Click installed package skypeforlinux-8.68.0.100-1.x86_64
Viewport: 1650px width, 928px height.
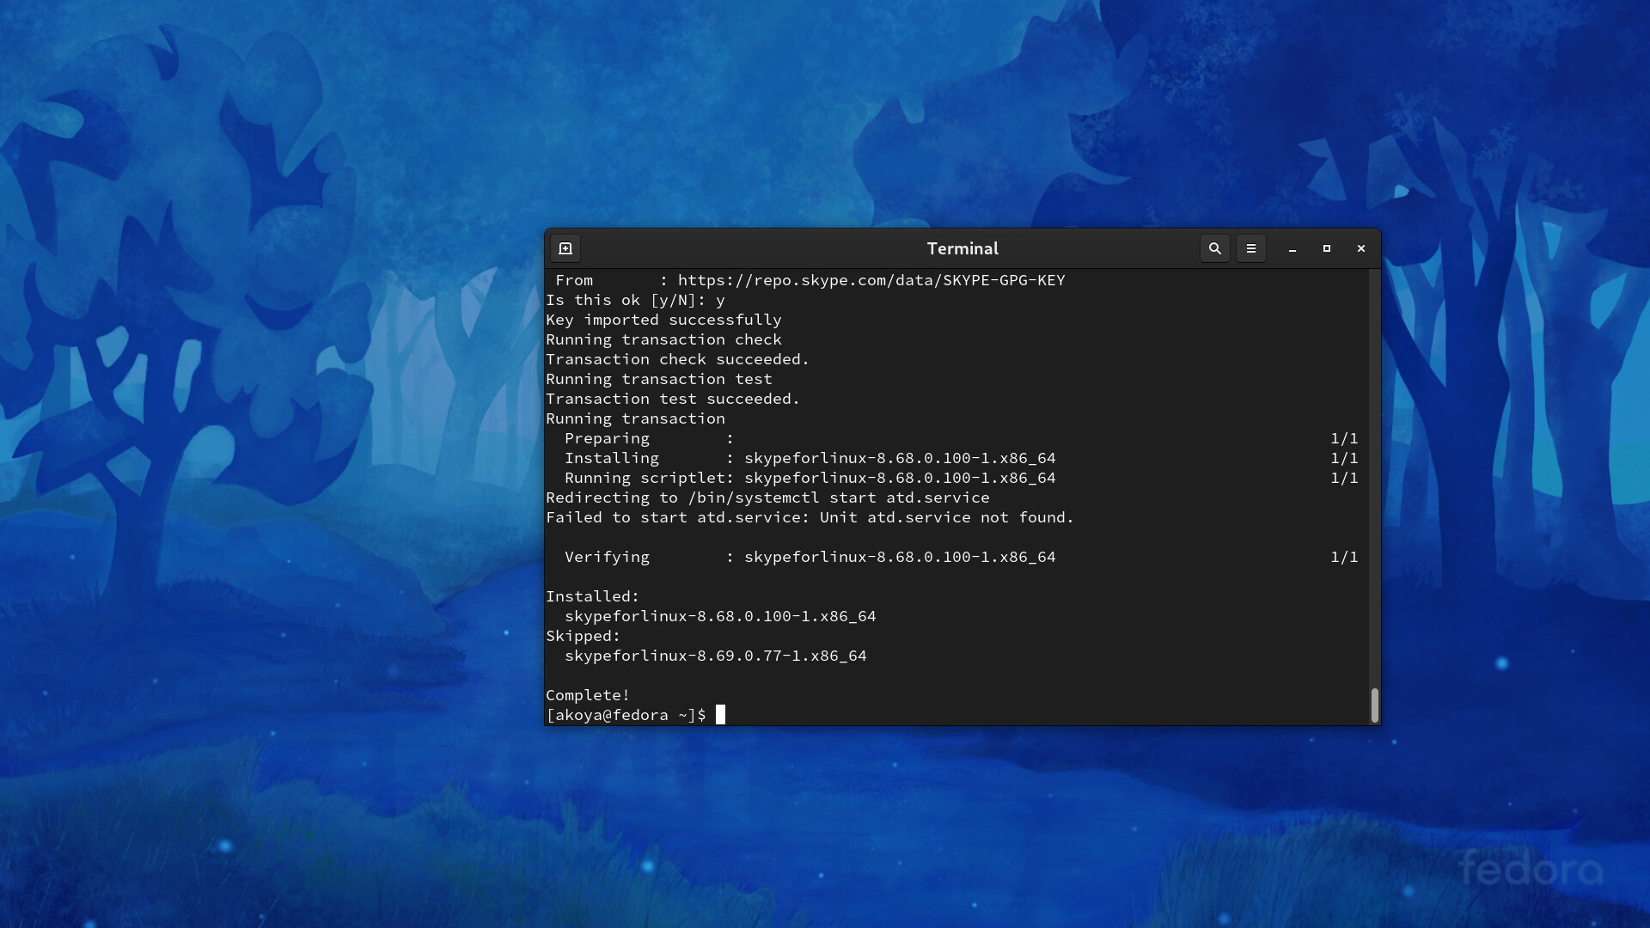[x=720, y=616]
